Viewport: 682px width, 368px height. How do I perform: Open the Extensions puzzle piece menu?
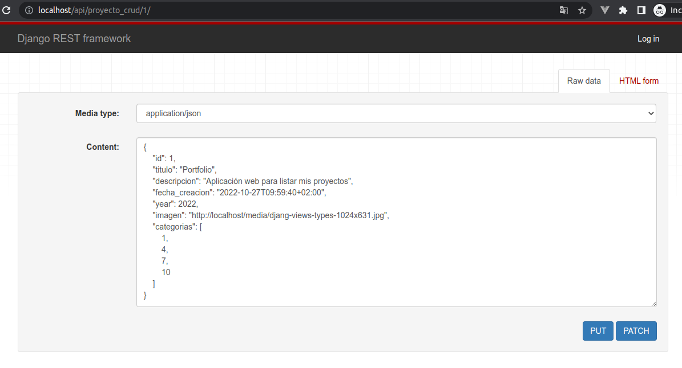click(623, 10)
